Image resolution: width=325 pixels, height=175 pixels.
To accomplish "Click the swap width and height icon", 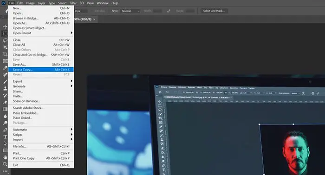I will pyautogui.click(x=169, y=11).
